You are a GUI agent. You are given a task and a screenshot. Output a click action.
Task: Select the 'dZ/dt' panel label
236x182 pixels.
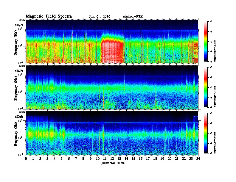(x=19, y=117)
